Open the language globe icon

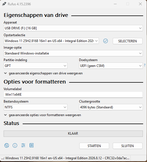[7, 145]
